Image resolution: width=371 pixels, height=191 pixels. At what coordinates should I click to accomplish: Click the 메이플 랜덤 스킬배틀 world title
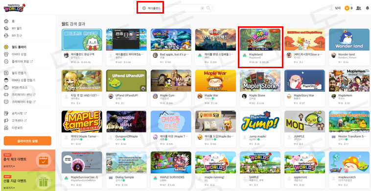click(x=219, y=54)
